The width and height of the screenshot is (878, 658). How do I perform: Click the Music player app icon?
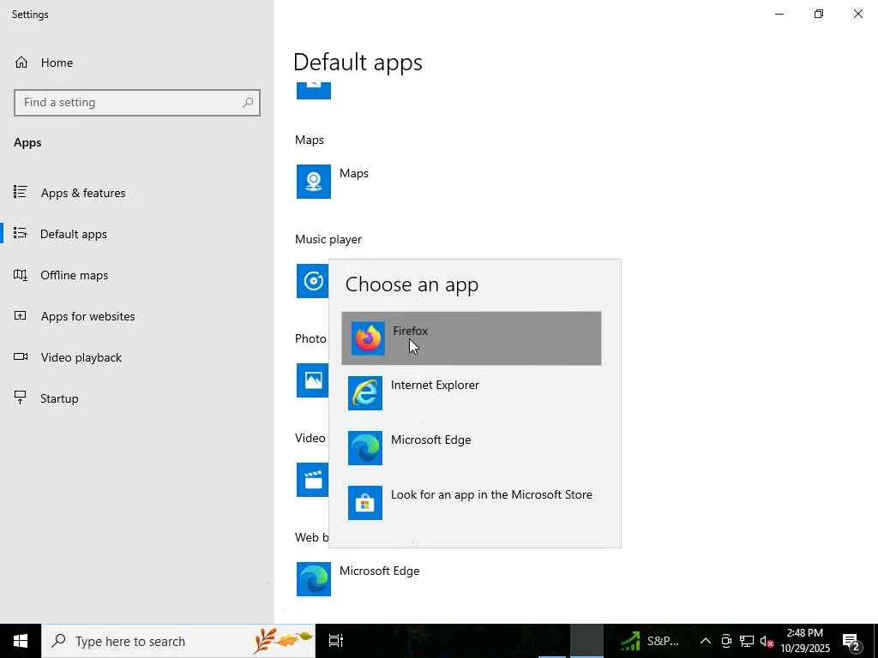pos(312,281)
